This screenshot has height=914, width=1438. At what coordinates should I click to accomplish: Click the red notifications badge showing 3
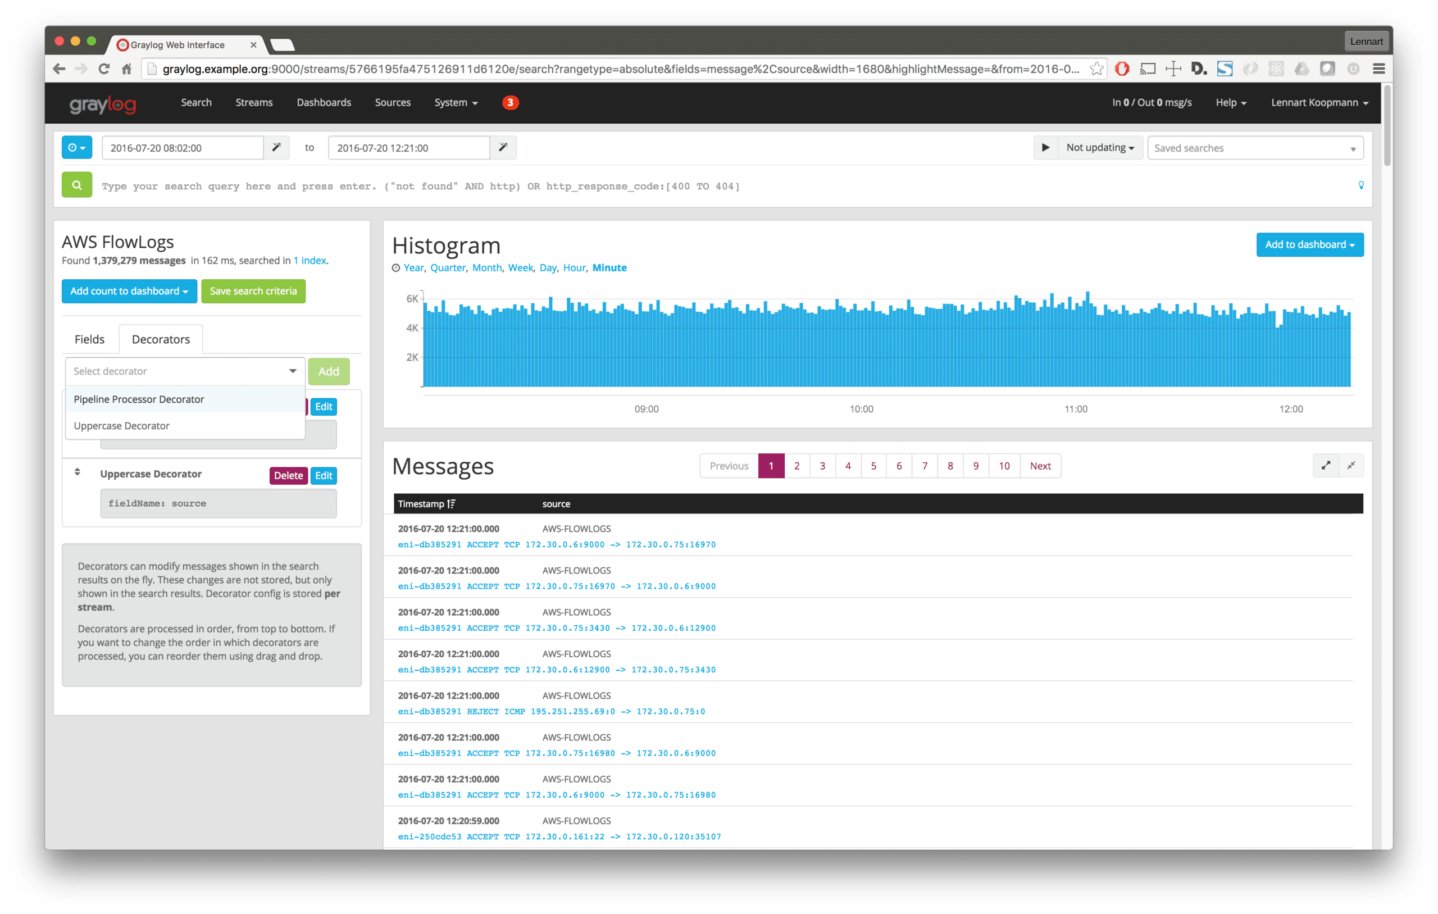[510, 103]
